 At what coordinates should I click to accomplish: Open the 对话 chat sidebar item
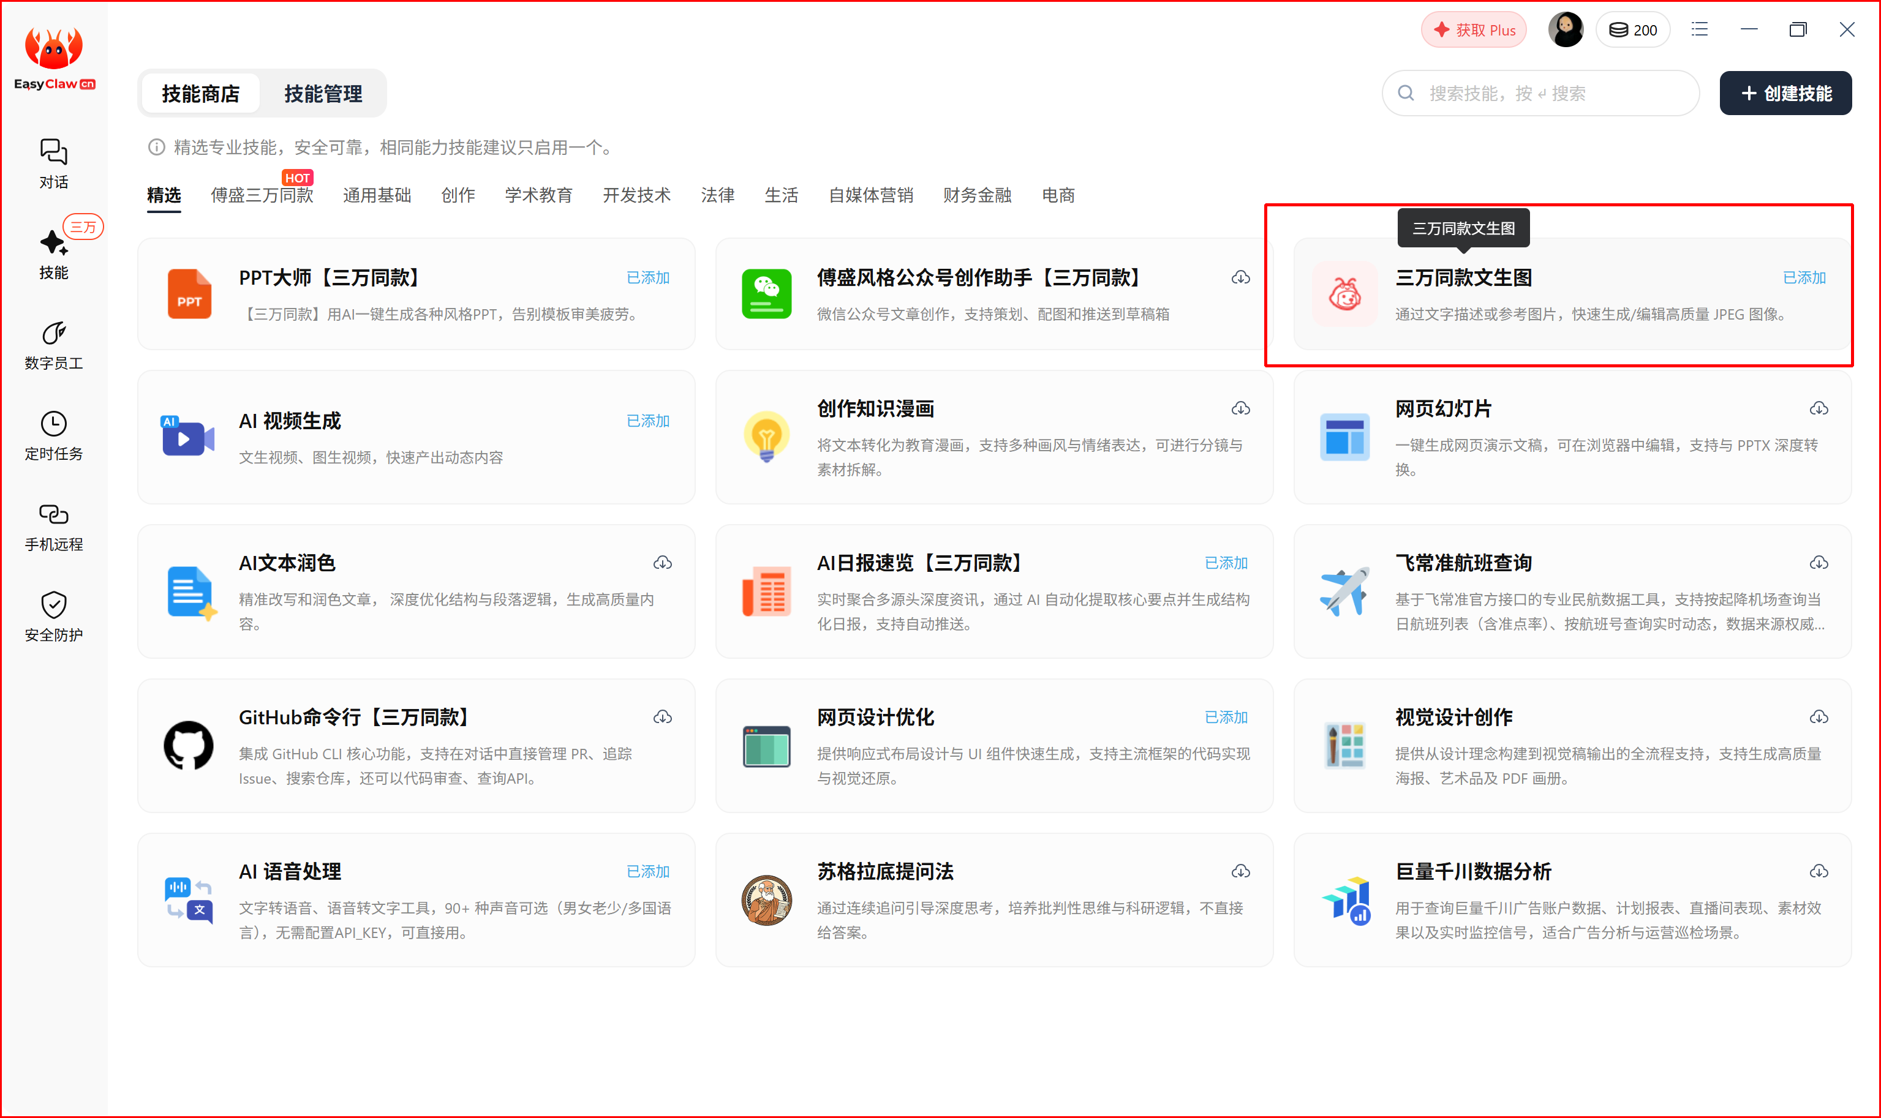pos(53,163)
